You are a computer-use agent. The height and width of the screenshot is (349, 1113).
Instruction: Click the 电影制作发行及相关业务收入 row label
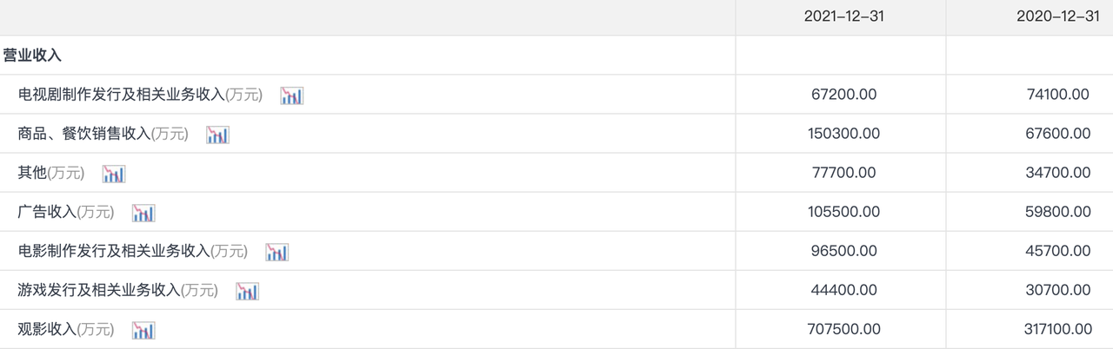(114, 251)
